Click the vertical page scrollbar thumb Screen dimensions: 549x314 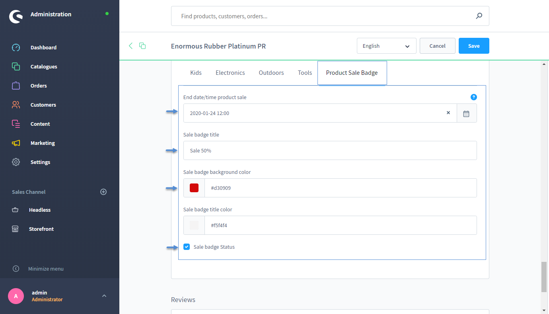coord(544,277)
